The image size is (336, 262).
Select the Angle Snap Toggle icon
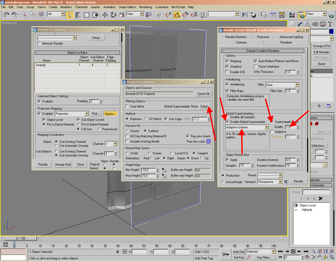coord(176,15)
